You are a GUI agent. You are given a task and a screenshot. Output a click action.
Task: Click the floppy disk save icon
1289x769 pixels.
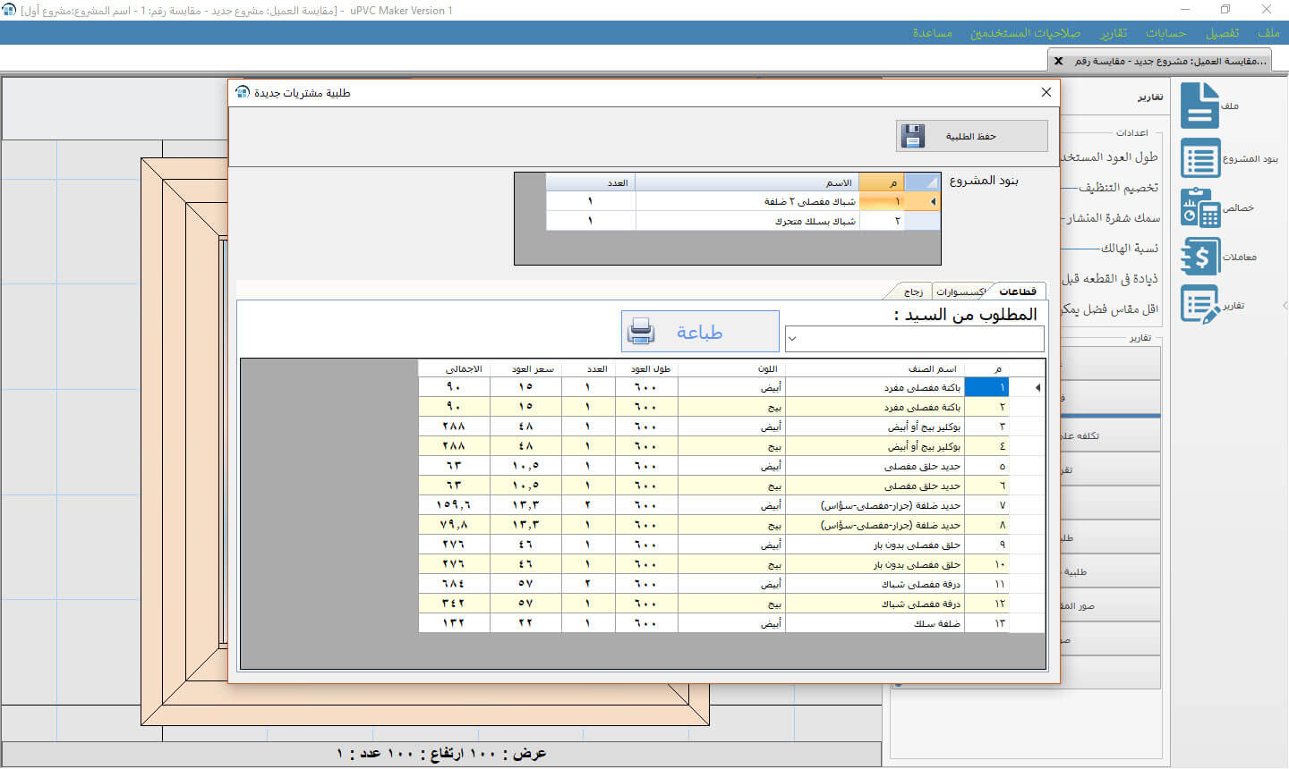click(913, 136)
